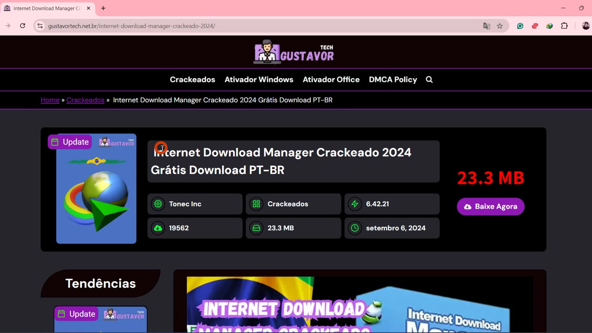Click the Tendências heading
Image resolution: width=592 pixels, height=333 pixels.
(x=100, y=284)
